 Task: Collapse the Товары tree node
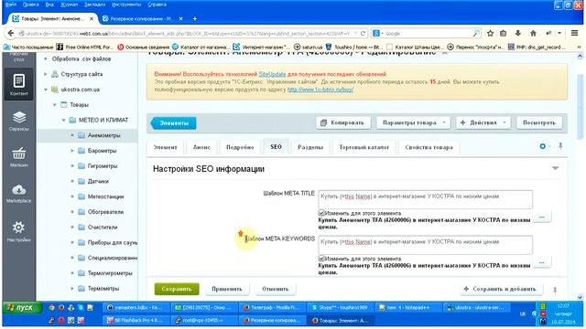55,105
